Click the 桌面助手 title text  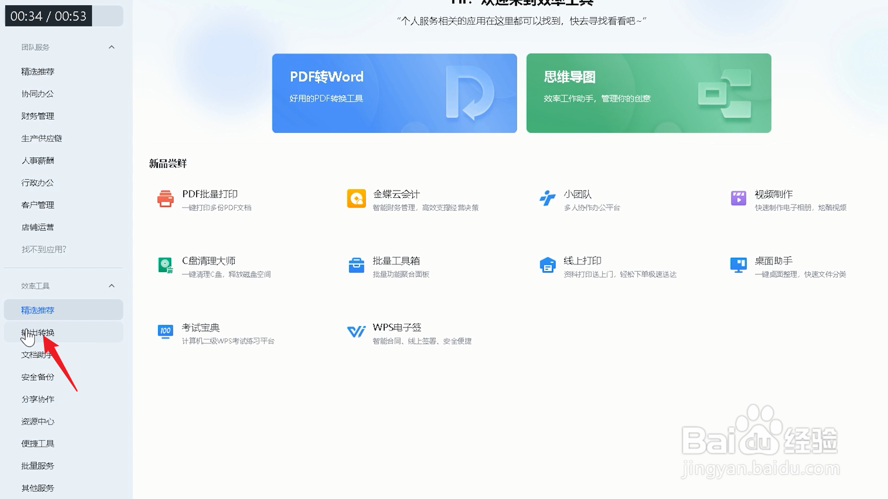tap(773, 260)
